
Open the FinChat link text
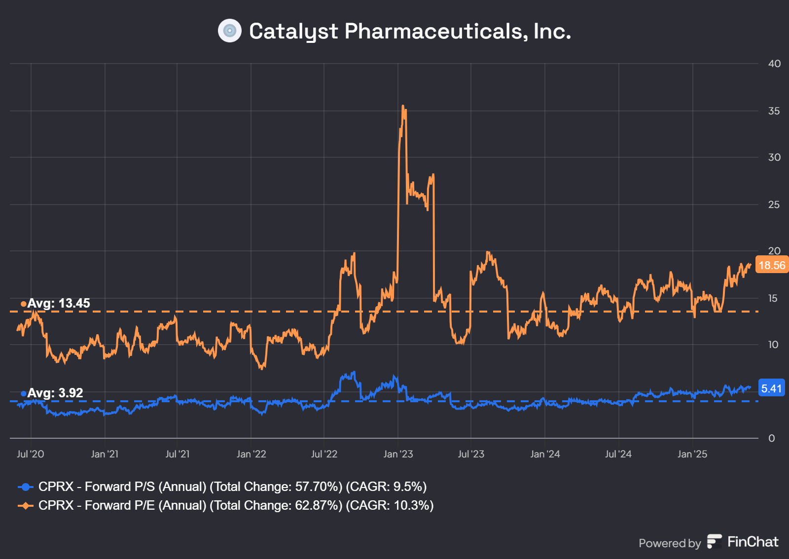point(753,542)
